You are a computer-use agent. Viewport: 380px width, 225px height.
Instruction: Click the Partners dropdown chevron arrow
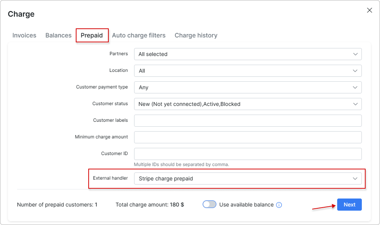[x=355, y=54]
